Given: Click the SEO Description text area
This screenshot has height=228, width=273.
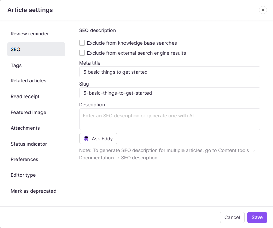Looking at the screenshot, I should click(169, 119).
